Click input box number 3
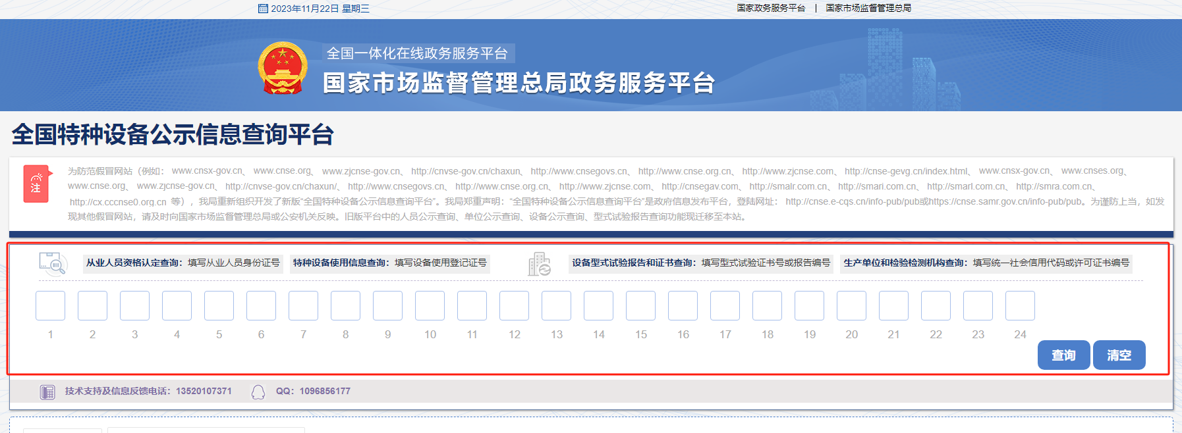The image size is (1182, 433). click(x=135, y=306)
